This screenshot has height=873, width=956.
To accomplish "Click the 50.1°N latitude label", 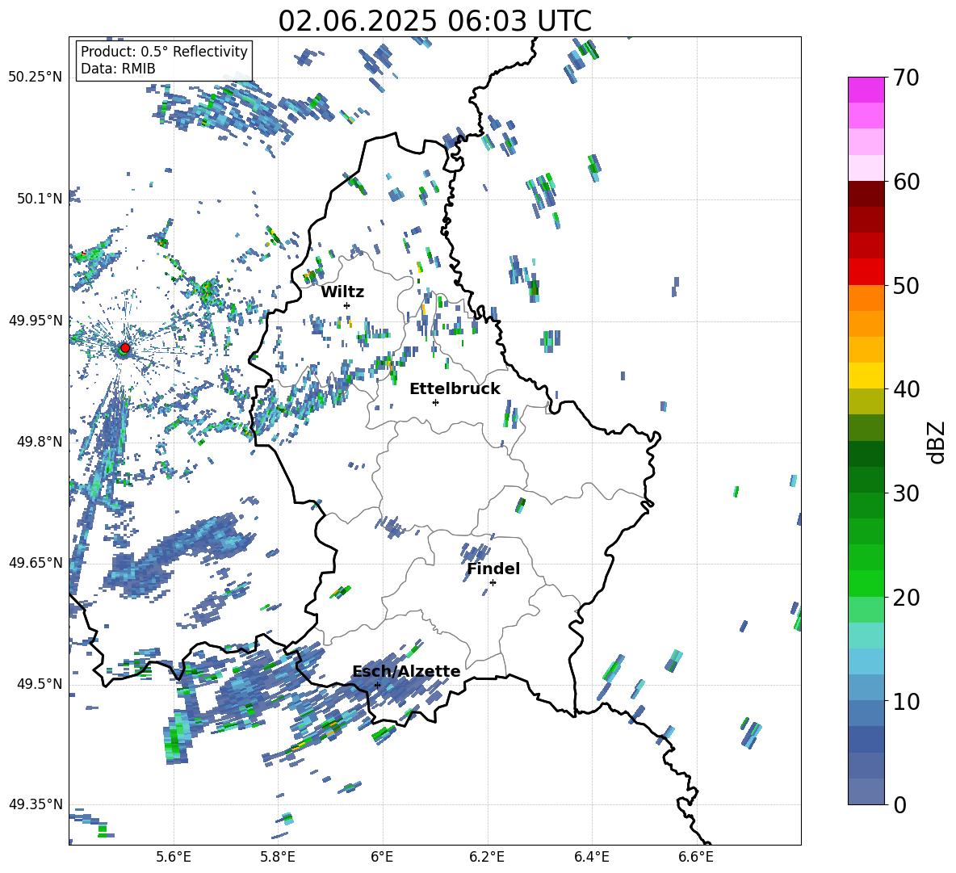I will tap(40, 199).
